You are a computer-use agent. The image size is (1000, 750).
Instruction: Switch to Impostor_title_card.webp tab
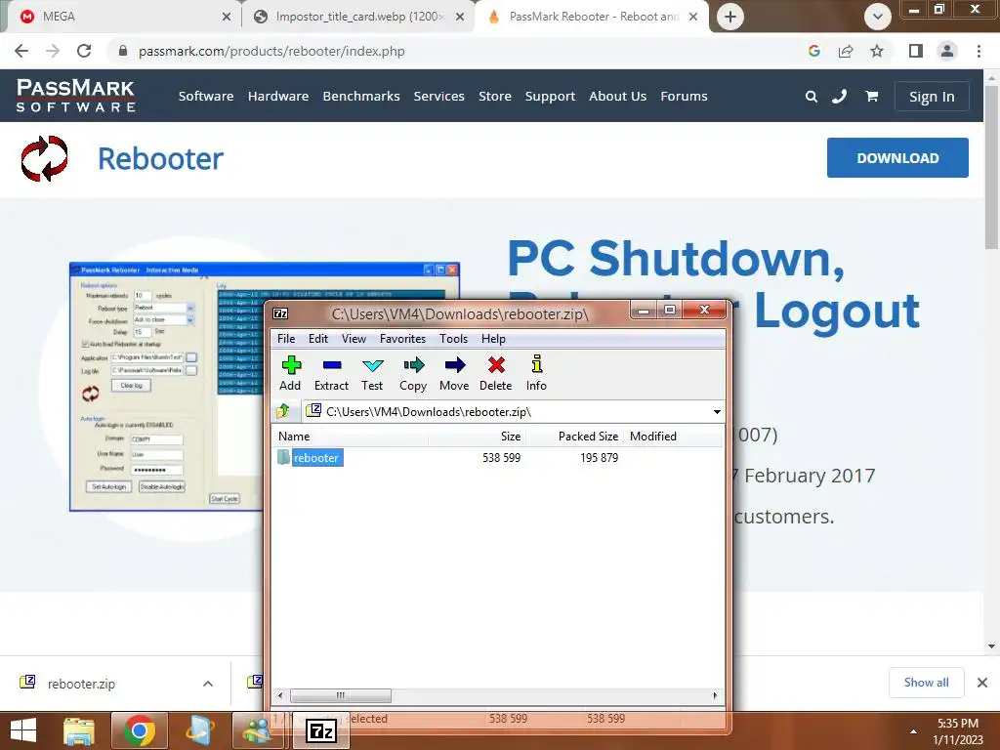tap(358, 17)
